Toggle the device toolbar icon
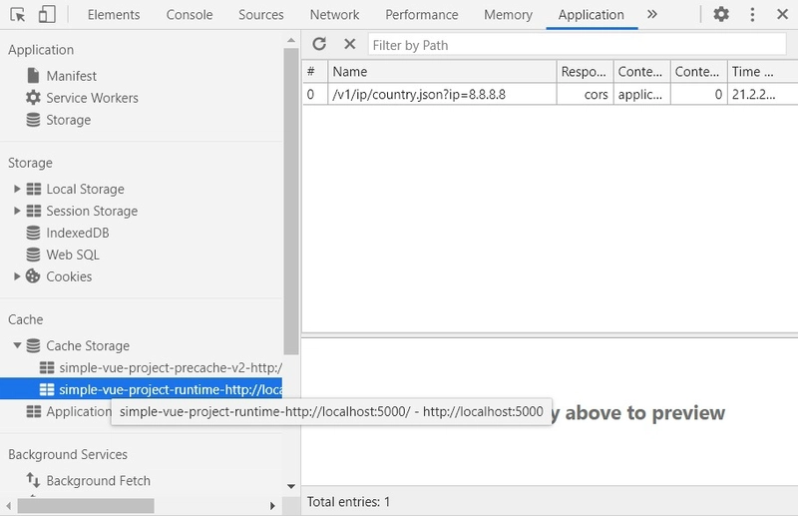The image size is (798, 516). (x=47, y=15)
